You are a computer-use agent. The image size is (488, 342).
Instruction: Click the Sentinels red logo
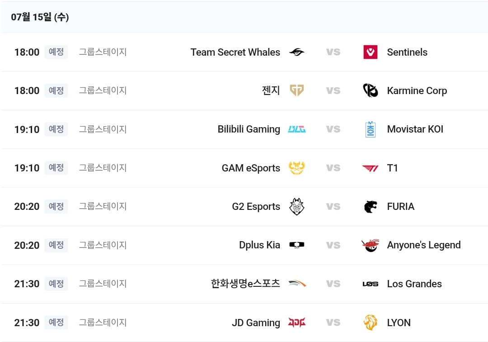(x=371, y=52)
